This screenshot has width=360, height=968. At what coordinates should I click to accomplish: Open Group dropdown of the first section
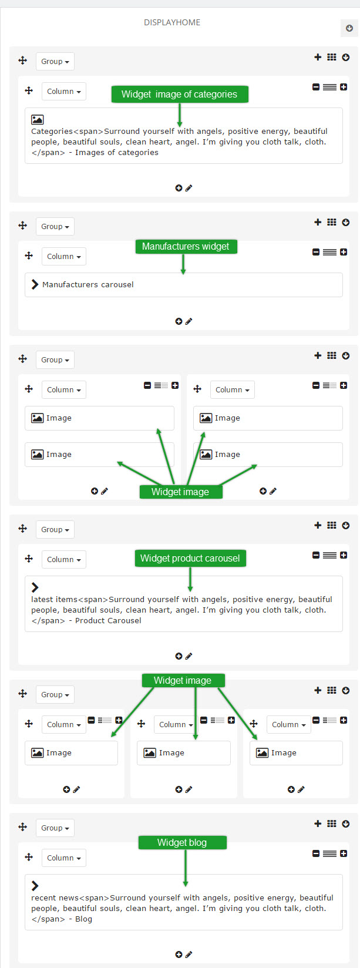coord(55,62)
